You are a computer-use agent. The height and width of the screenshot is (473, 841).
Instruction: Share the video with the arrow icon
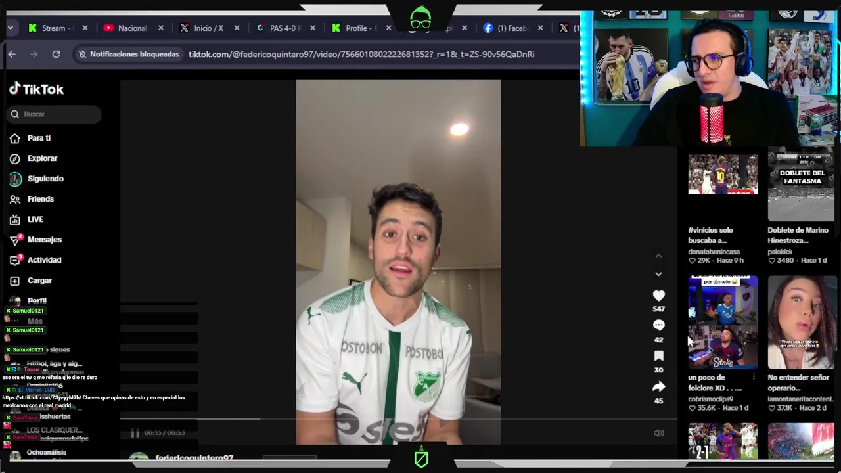658,387
